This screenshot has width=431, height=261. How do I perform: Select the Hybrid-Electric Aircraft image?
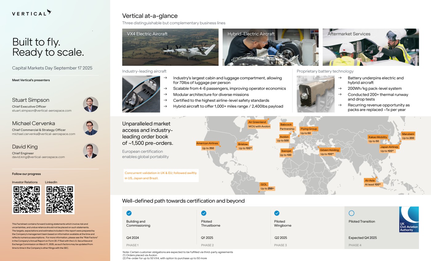[x=270, y=47]
